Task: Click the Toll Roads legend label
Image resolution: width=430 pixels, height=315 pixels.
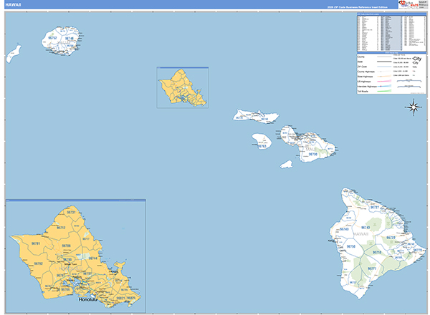Action: pos(363,91)
